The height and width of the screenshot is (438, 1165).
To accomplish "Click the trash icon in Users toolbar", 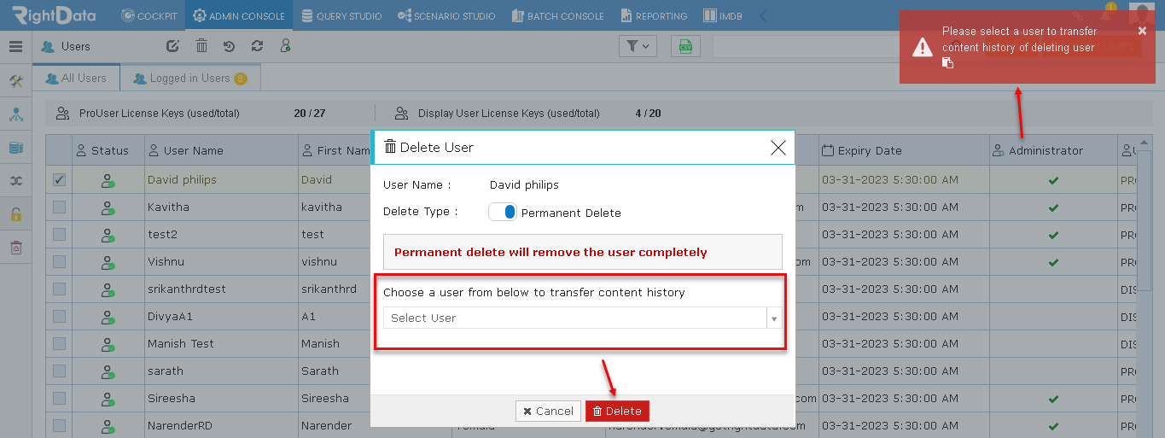I will [201, 47].
